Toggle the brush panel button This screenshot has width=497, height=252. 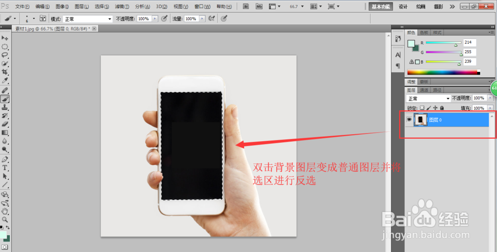(43, 19)
